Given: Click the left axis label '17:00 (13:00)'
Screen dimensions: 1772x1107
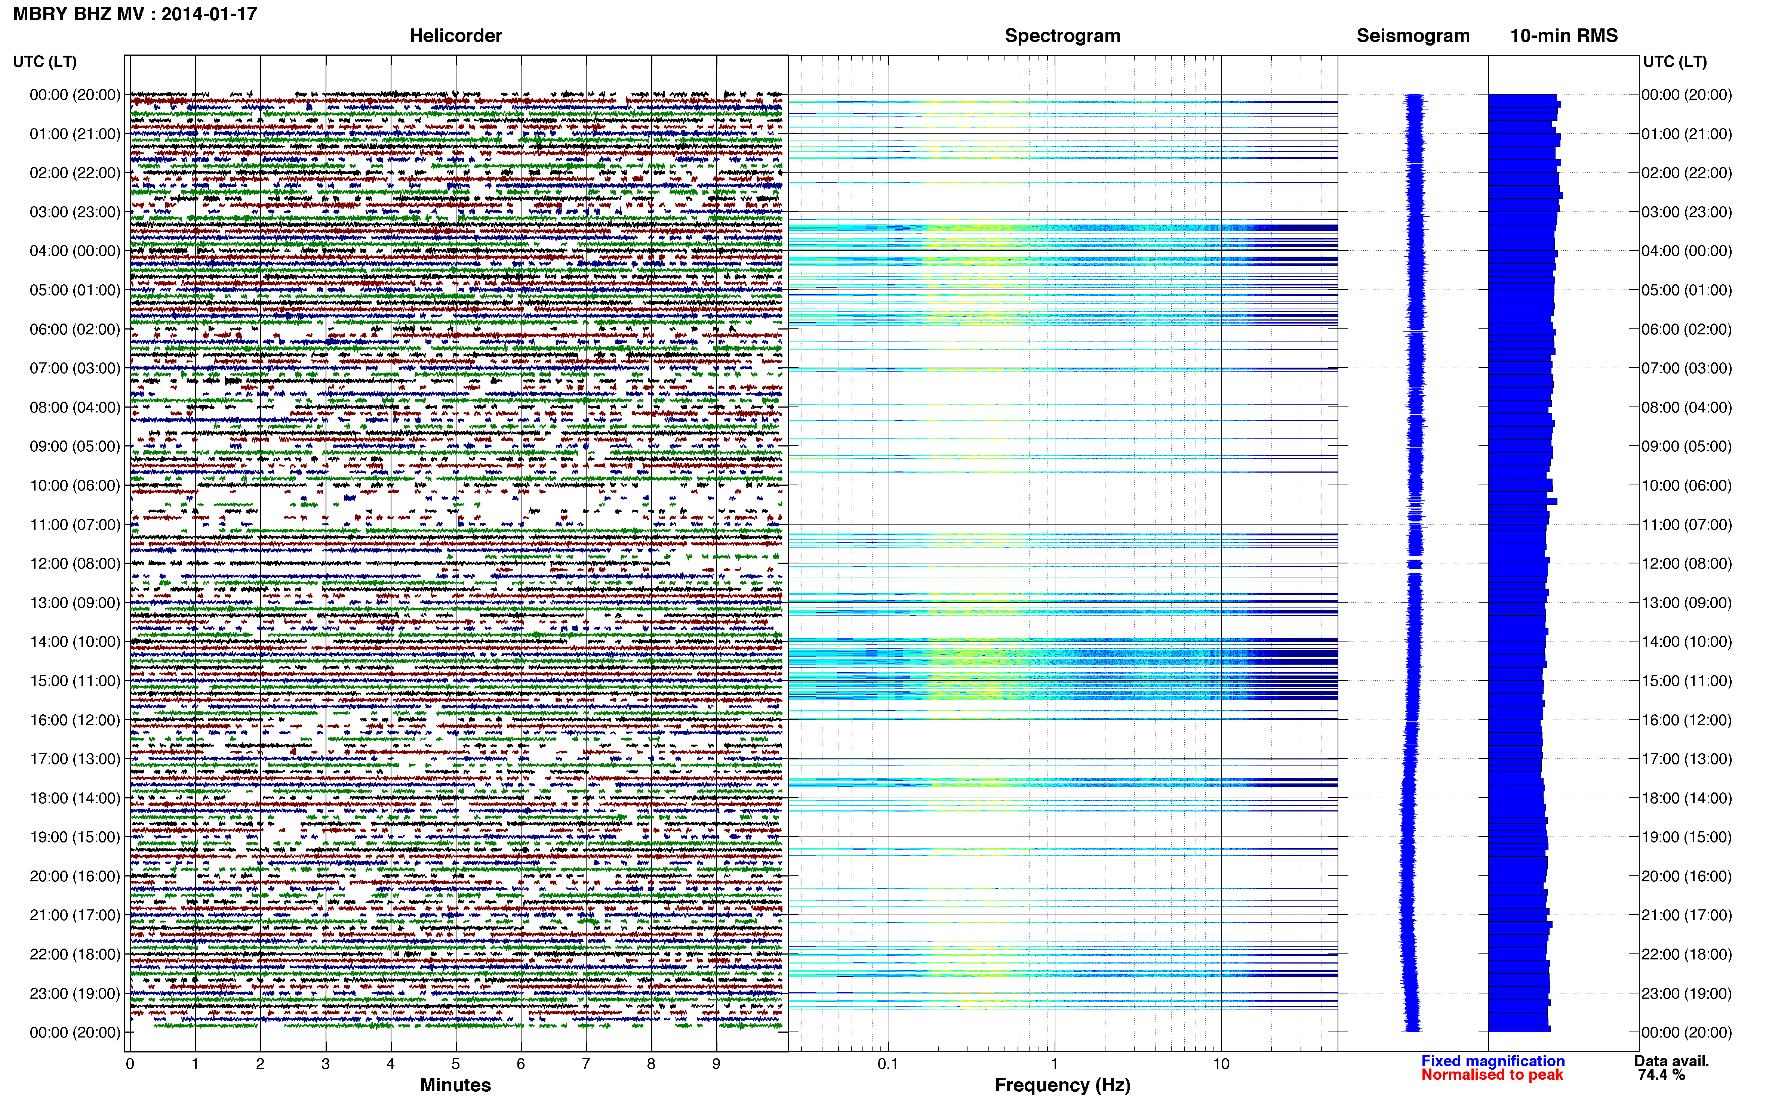Looking at the screenshot, I should pos(75,759).
